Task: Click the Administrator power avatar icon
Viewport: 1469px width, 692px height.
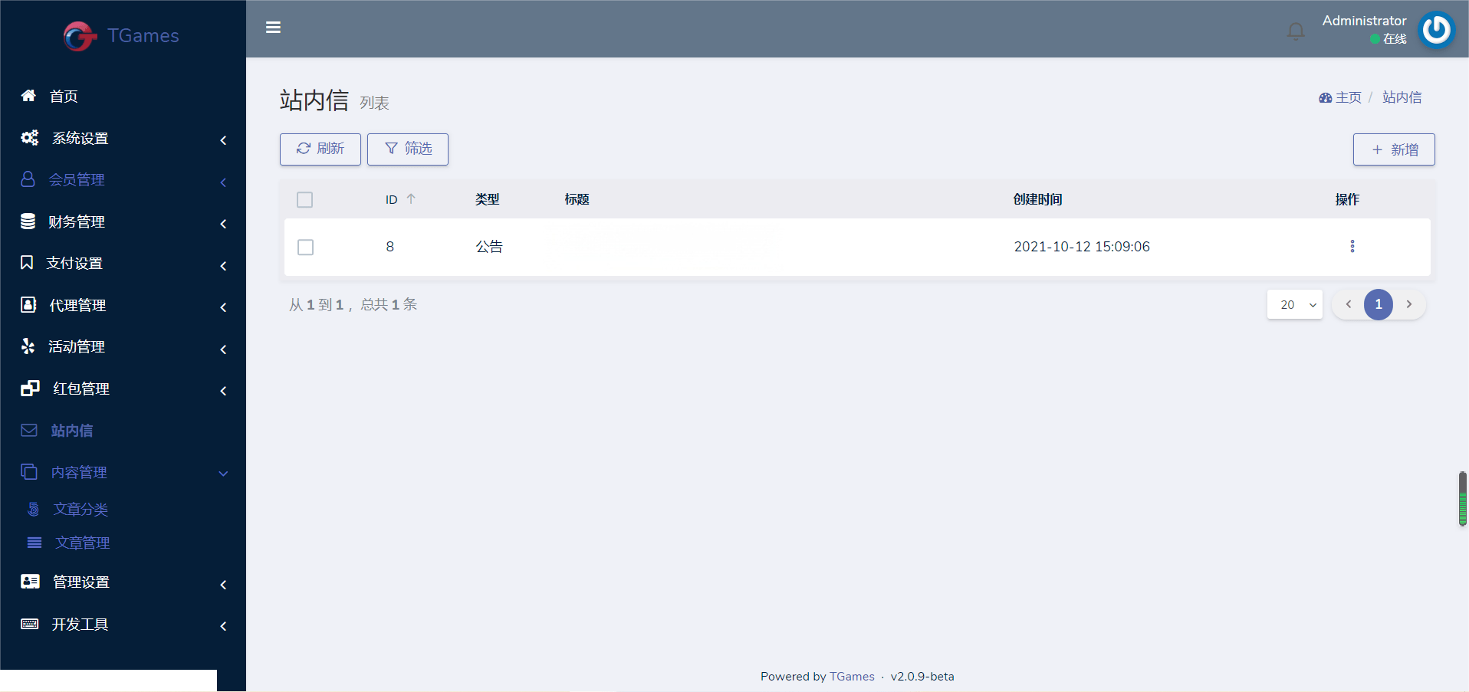Action: click(x=1436, y=31)
